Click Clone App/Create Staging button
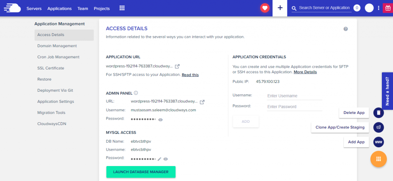The height and width of the screenshot is (181, 393). coord(340,127)
